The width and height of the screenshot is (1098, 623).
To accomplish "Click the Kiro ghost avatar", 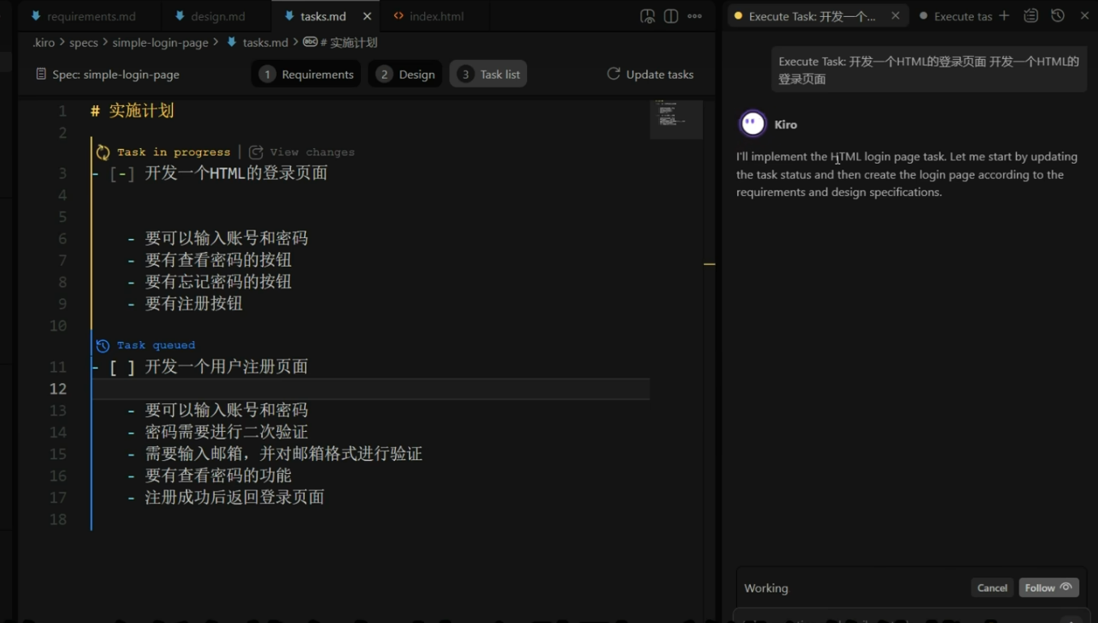I will point(753,123).
